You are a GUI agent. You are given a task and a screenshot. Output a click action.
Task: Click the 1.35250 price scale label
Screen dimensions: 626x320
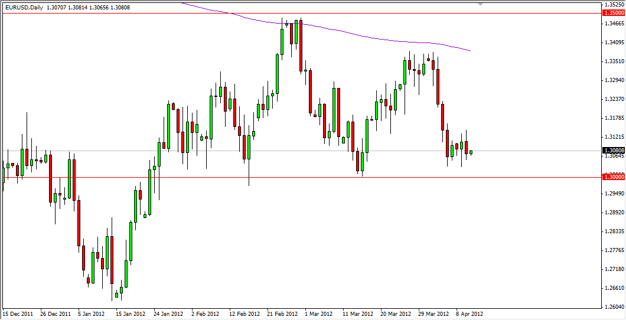point(612,5)
